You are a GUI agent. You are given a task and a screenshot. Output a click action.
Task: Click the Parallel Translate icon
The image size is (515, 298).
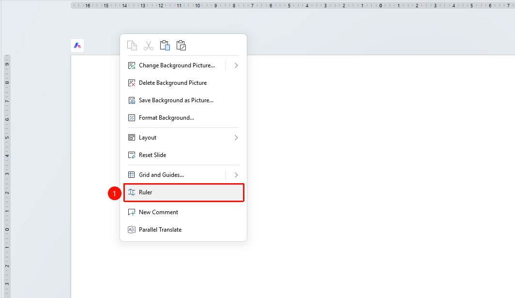131,230
